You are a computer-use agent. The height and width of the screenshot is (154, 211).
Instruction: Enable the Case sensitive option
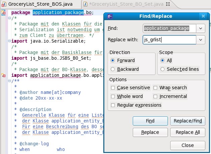click(x=113, y=88)
